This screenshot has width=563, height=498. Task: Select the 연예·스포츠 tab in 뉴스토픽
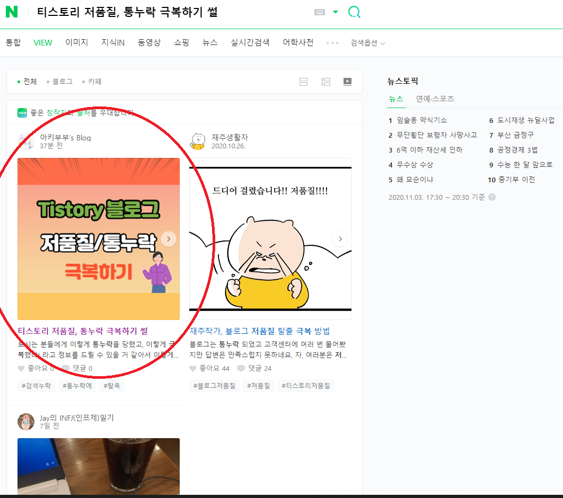click(435, 99)
